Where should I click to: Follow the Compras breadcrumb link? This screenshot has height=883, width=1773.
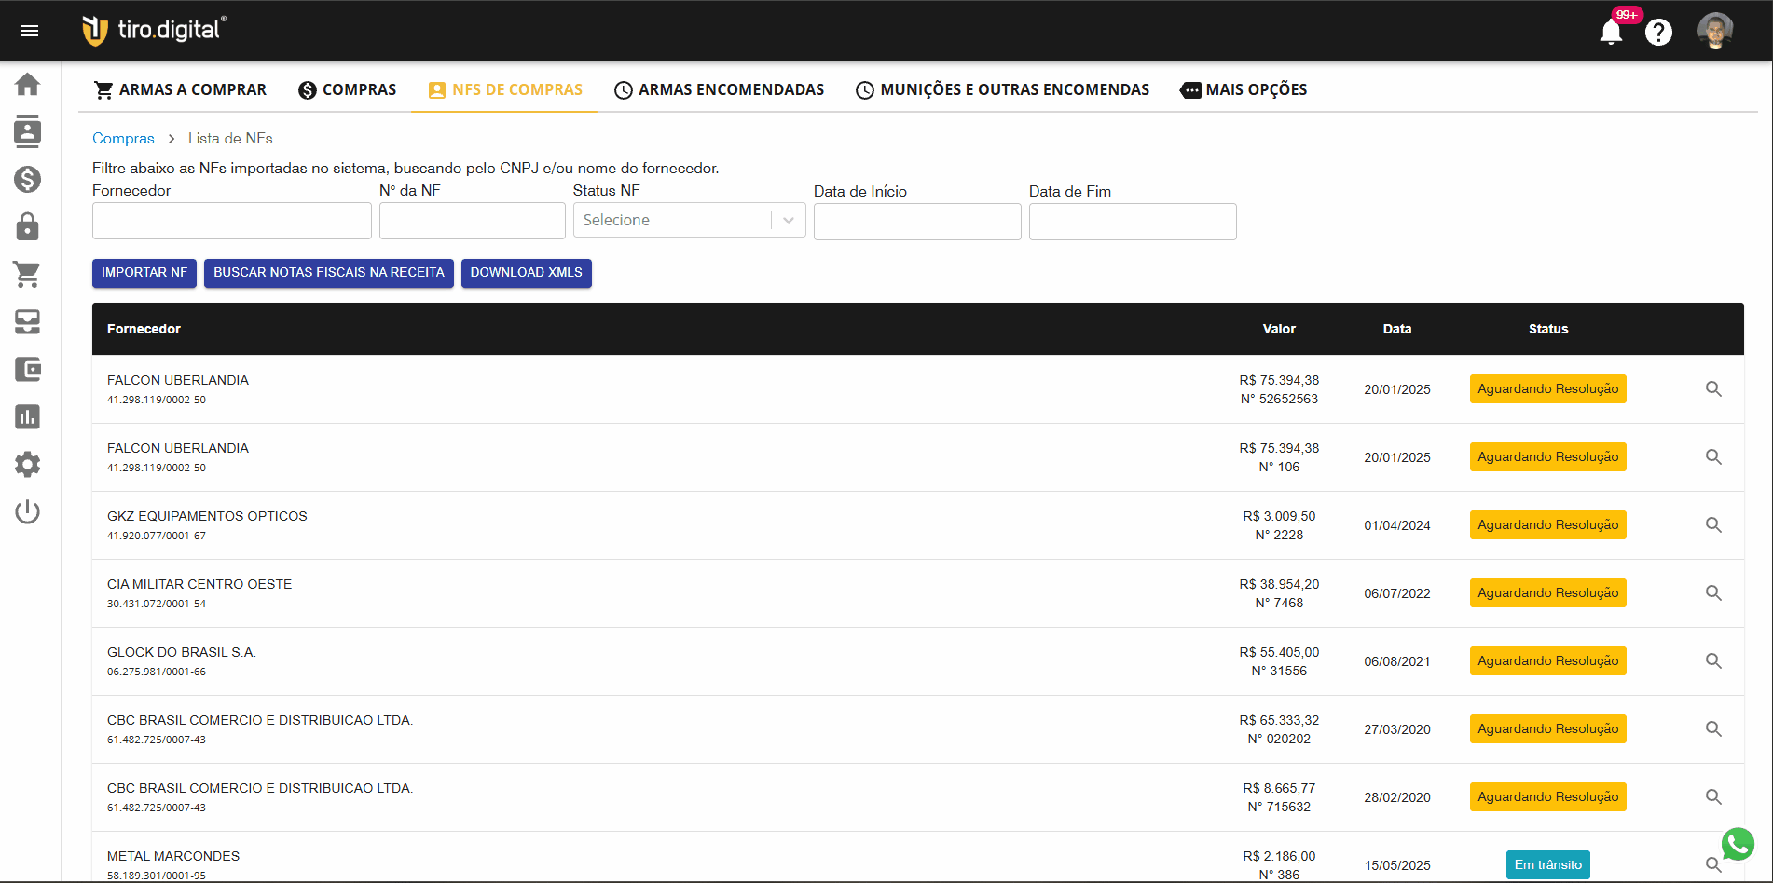point(123,138)
